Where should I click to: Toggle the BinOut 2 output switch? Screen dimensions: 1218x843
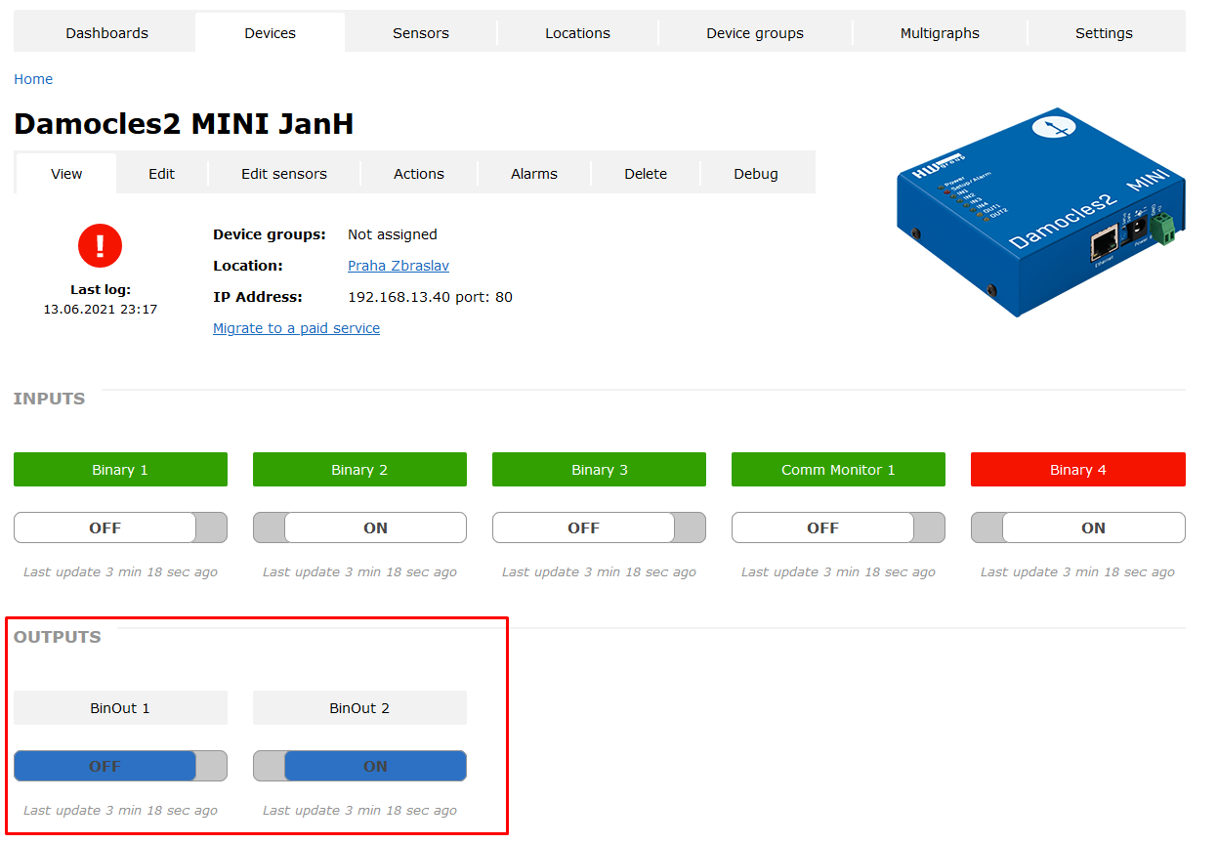[359, 766]
